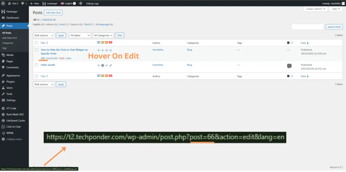Click the comment count bubble showing 1
The height and width of the screenshot is (172, 346).
(289, 66)
